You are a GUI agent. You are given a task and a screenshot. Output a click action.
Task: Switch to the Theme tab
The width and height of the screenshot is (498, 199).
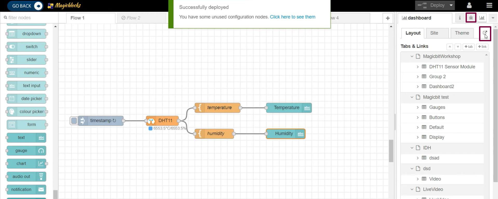(x=462, y=33)
